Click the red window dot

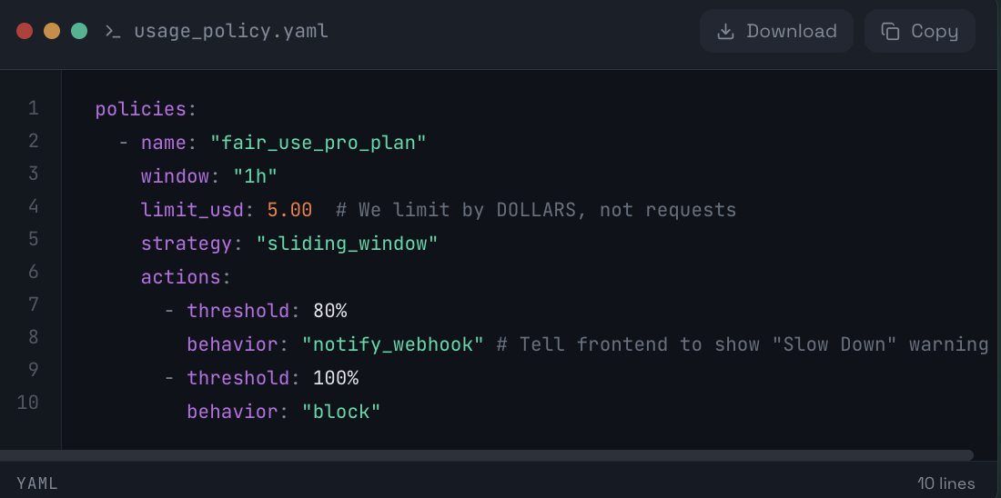[25, 31]
